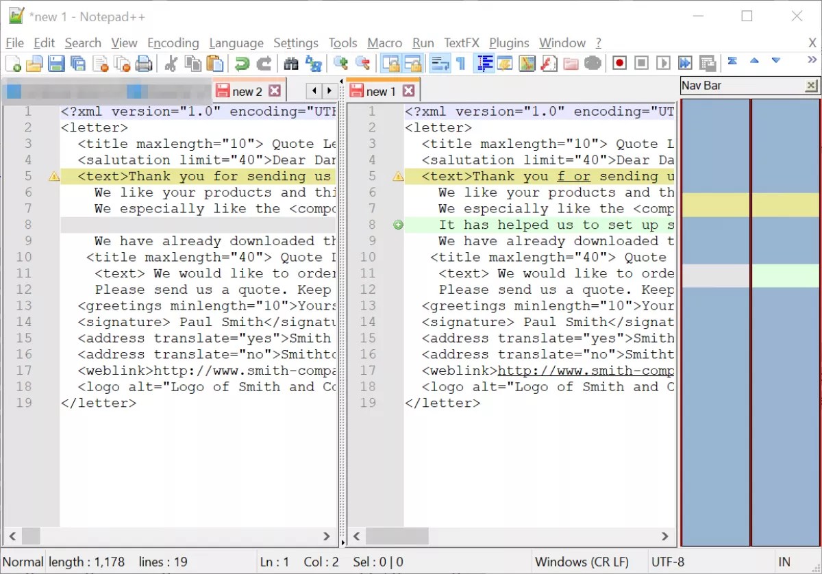Switch to the new 2 tab

(248, 90)
